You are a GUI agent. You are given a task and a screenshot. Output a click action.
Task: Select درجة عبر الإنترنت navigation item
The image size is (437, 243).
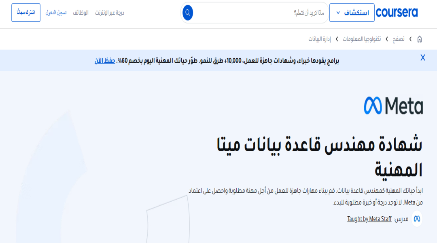click(x=109, y=13)
